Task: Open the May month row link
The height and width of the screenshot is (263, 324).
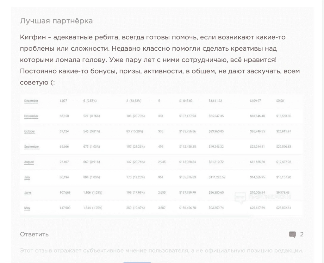Action: 27,208
